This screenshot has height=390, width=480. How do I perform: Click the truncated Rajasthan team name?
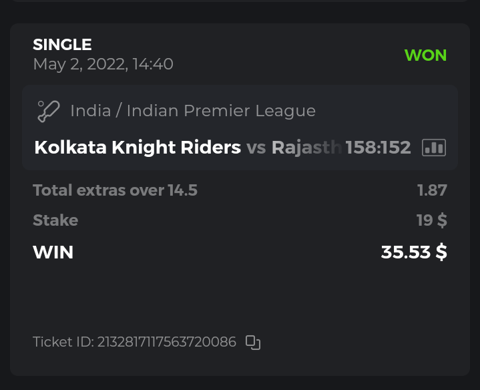click(306, 147)
